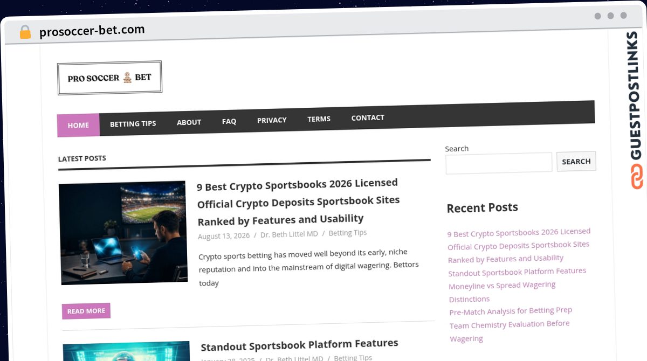The height and width of the screenshot is (361, 647).
Task: Open the Standout Sportsbook post thumbnail
Action: click(x=127, y=351)
